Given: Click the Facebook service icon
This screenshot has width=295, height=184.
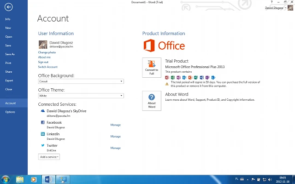Looking at the screenshot, I should (42, 122).
